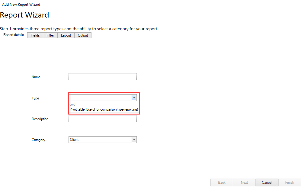Open the Filter tab
The image size is (304, 194).
pos(50,35)
